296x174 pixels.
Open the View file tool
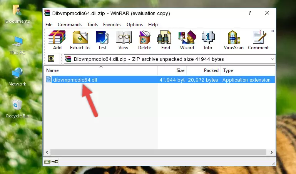point(124,40)
